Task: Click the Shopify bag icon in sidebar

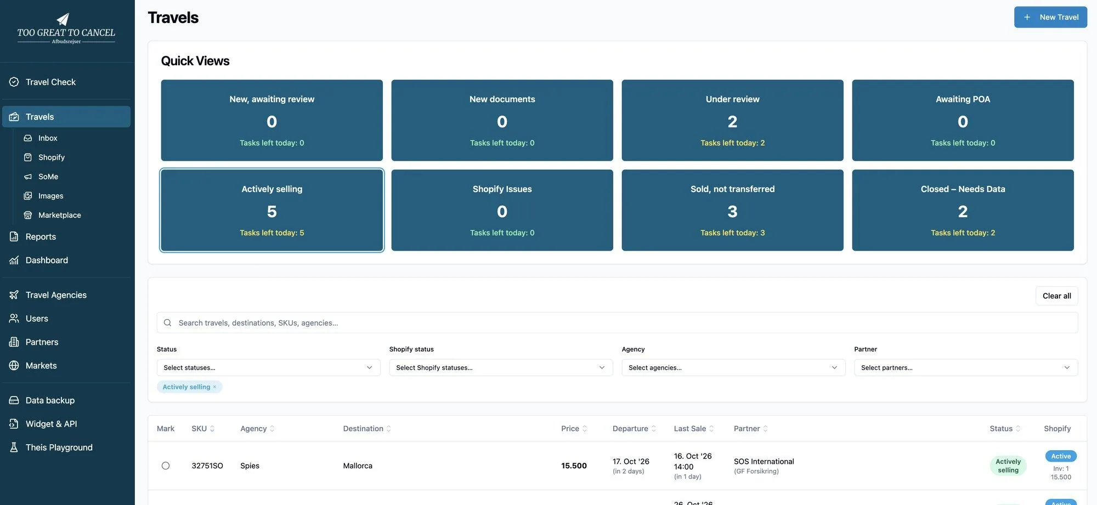Action: pos(28,157)
